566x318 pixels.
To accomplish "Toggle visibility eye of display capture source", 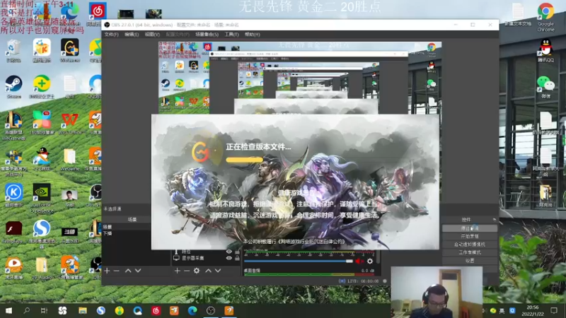I will coord(229,258).
